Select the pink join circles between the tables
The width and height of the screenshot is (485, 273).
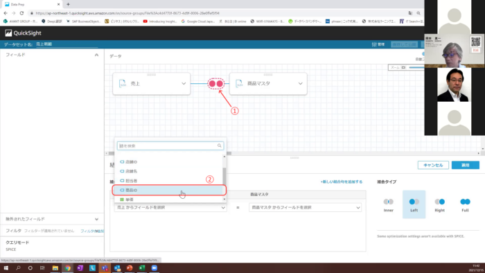(x=216, y=83)
